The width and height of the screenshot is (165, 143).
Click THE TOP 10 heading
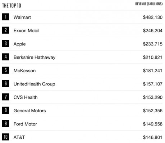click(12, 6)
